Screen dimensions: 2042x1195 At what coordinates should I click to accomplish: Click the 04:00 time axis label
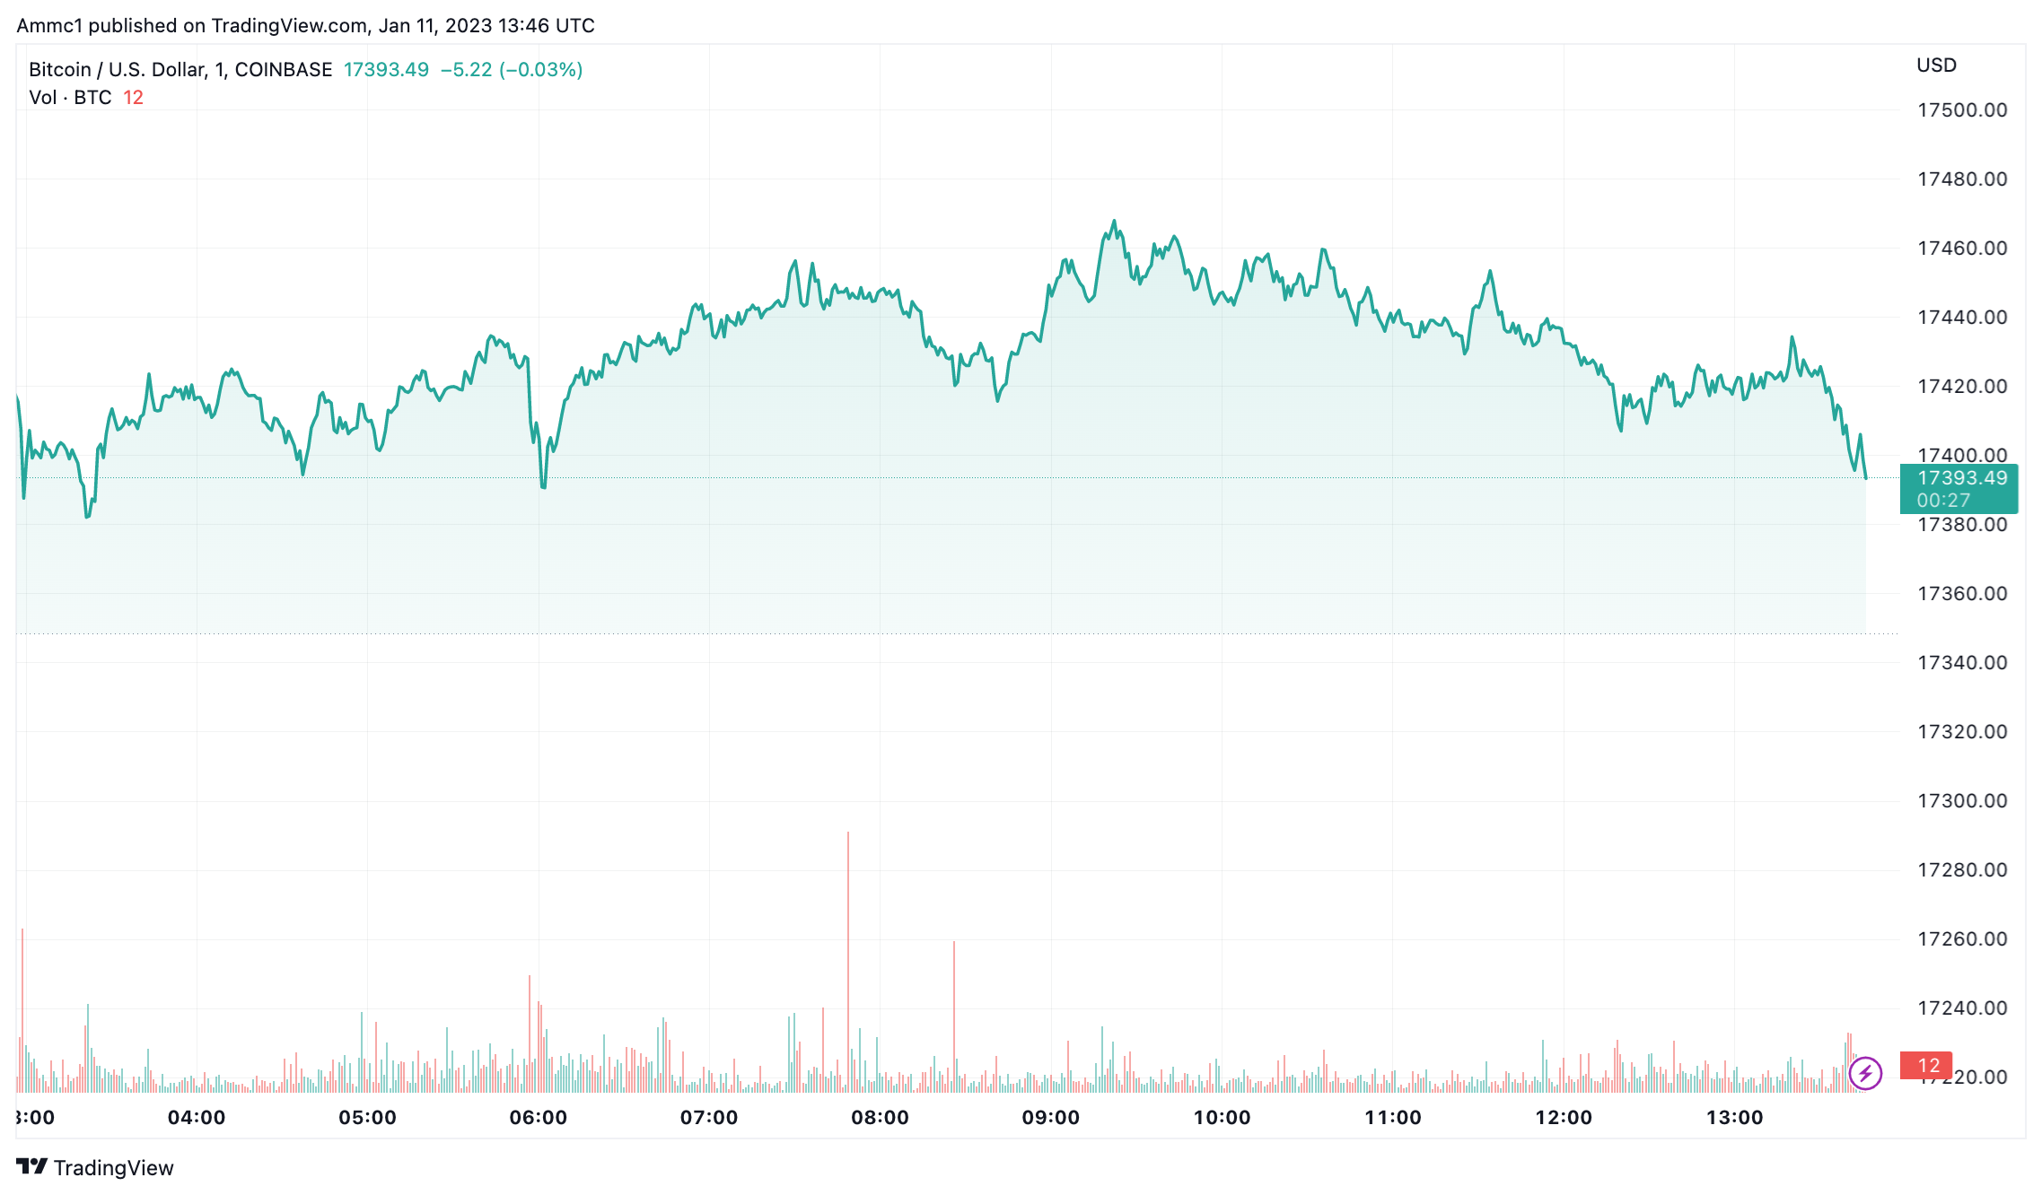[197, 1118]
